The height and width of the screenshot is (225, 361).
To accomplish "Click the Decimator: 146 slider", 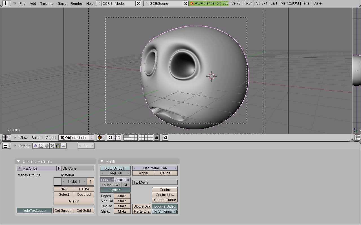I will click(155, 168).
